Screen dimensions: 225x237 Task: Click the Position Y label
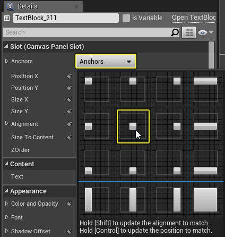pos(24,88)
